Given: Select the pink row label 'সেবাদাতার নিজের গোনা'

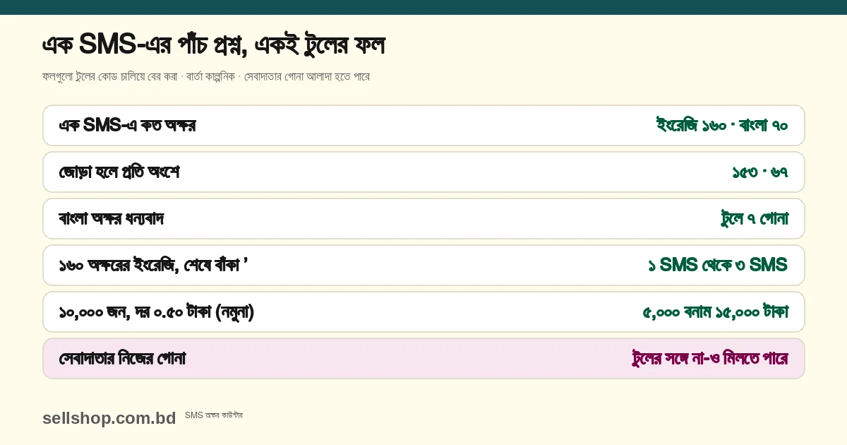Looking at the screenshot, I should pyautogui.click(x=122, y=359).
